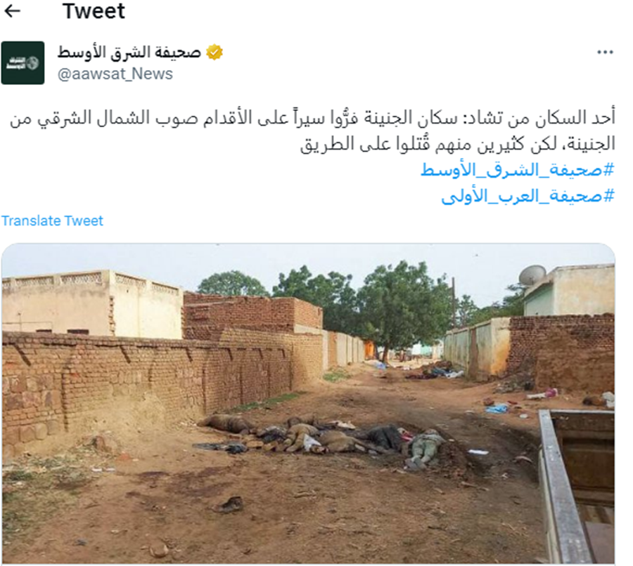Open the display name صحيفة الشرق الأوسط
This screenshot has width=633, height=566.
[129, 53]
